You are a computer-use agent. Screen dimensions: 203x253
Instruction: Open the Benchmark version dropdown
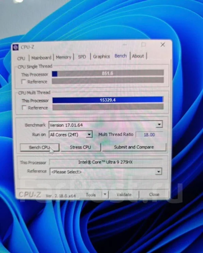105,125
